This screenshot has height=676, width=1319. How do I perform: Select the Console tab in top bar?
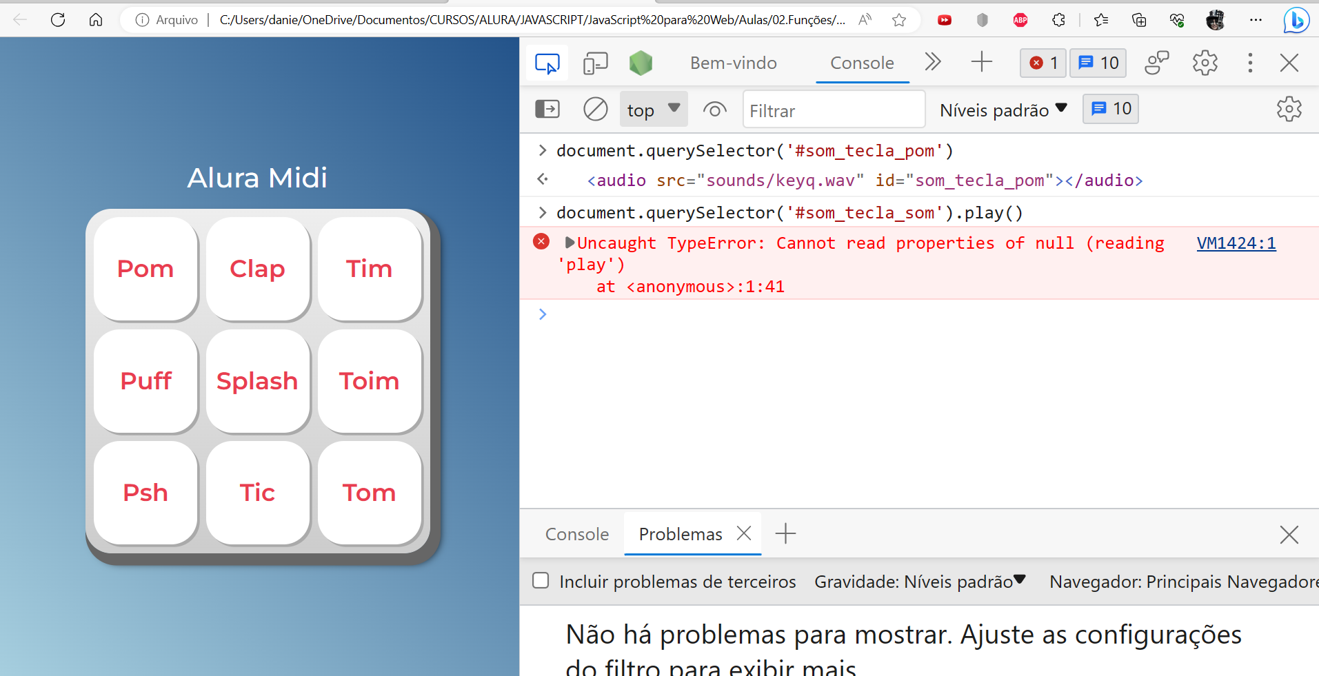(x=862, y=63)
